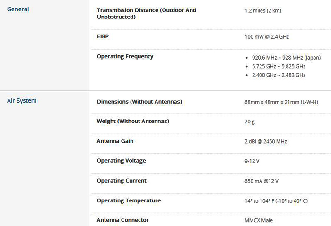Click the 5.725 GHz ~ 5.825 GHz bullet

point(279,66)
